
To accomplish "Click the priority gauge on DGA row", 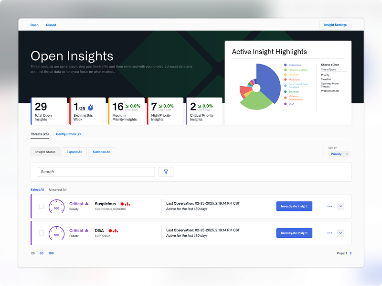I will click(x=57, y=233).
